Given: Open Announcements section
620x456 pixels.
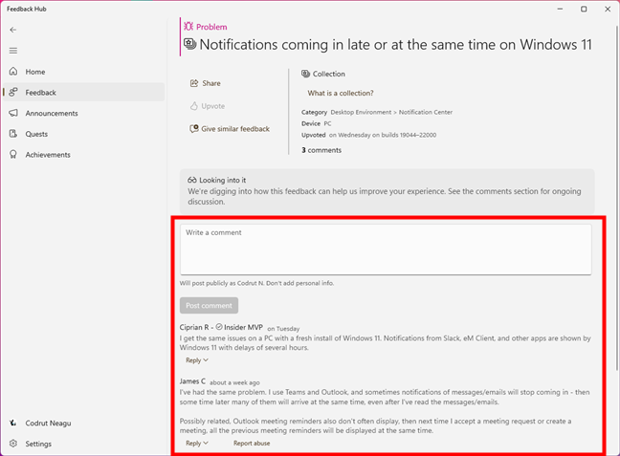Looking at the screenshot, I should click(x=84, y=113).
